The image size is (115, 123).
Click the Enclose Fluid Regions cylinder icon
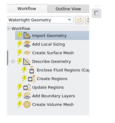tap(32, 70)
